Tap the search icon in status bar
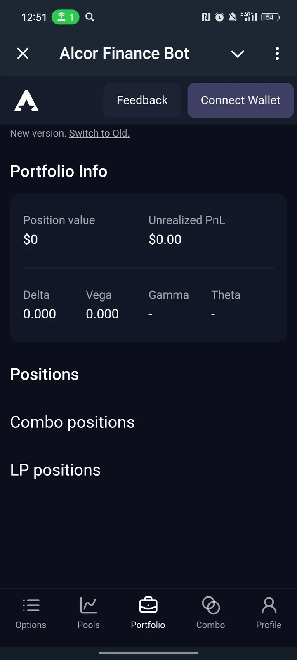Viewport: 297px width, 660px height. tap(90, 17)
